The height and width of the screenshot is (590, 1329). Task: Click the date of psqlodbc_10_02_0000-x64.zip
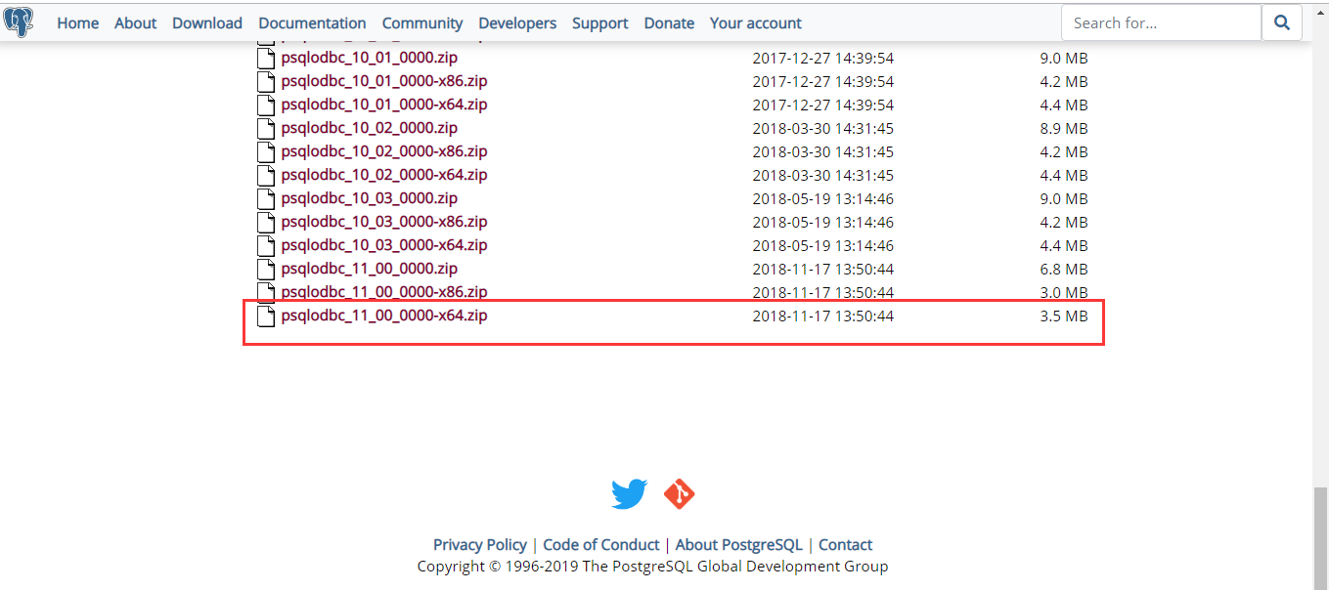coord(822,175)
